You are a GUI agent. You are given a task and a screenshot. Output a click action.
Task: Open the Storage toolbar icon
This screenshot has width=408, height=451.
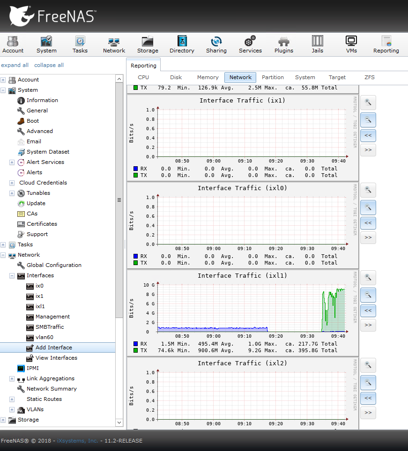pos(148,44)
